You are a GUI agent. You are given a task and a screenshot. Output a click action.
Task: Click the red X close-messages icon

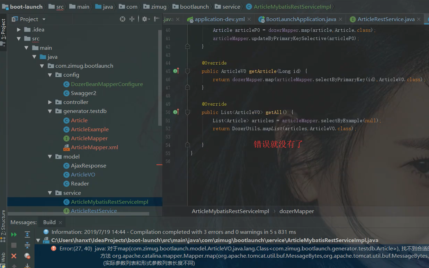point(14,256)
